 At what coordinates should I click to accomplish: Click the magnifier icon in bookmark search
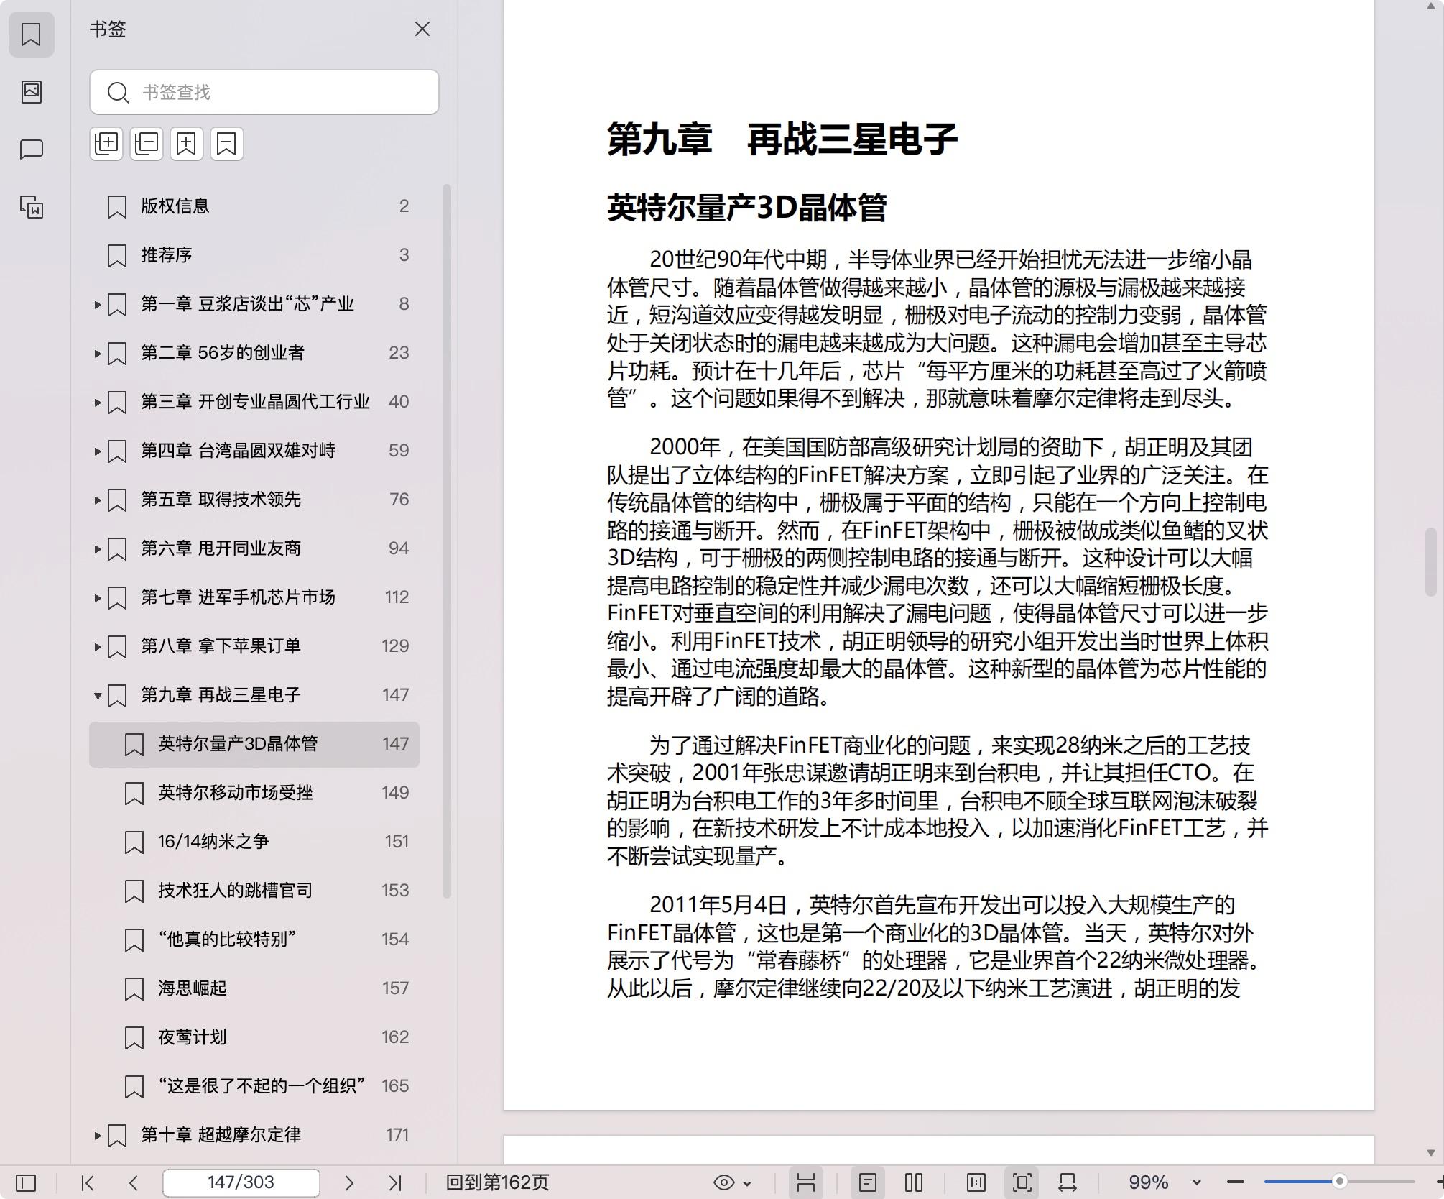[117, 93]
